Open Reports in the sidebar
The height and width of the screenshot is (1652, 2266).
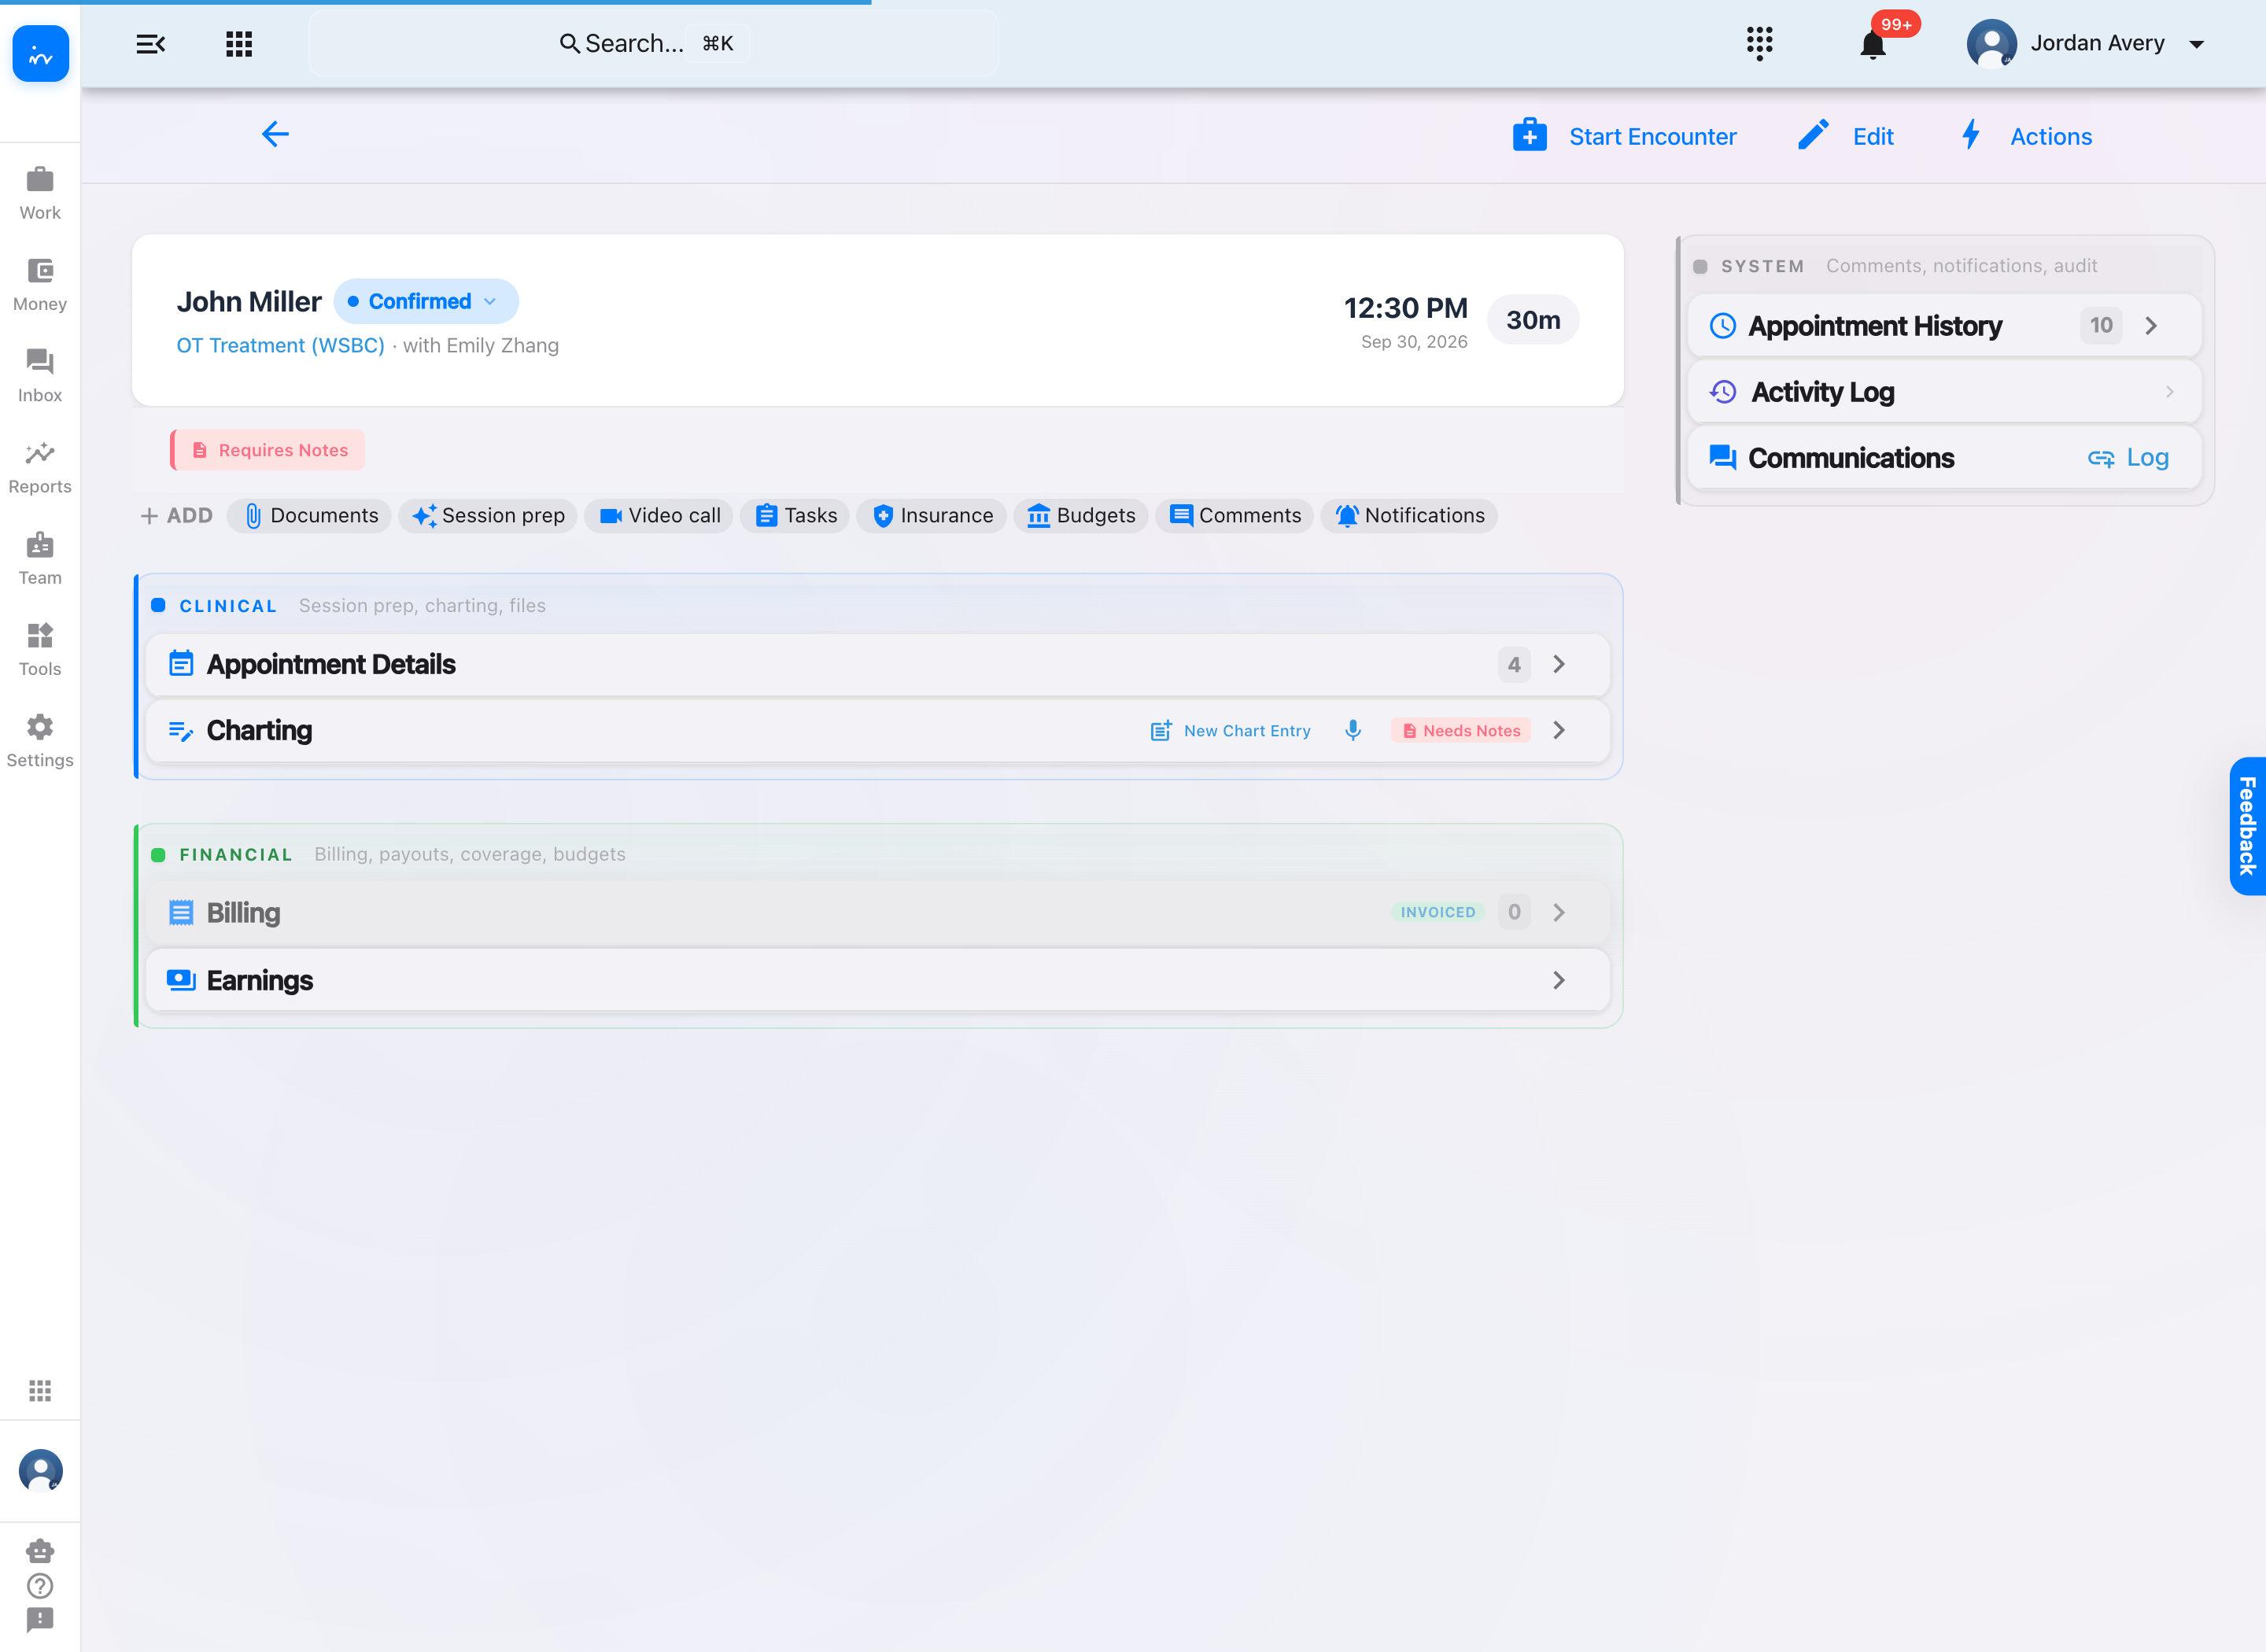(40, 467)
